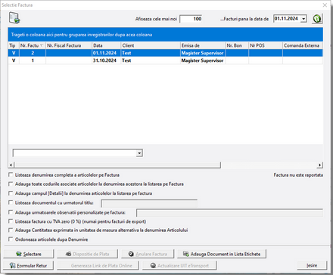Click the document title input field
The width and height of the screenshot is (333, 275).
[149, 203]
